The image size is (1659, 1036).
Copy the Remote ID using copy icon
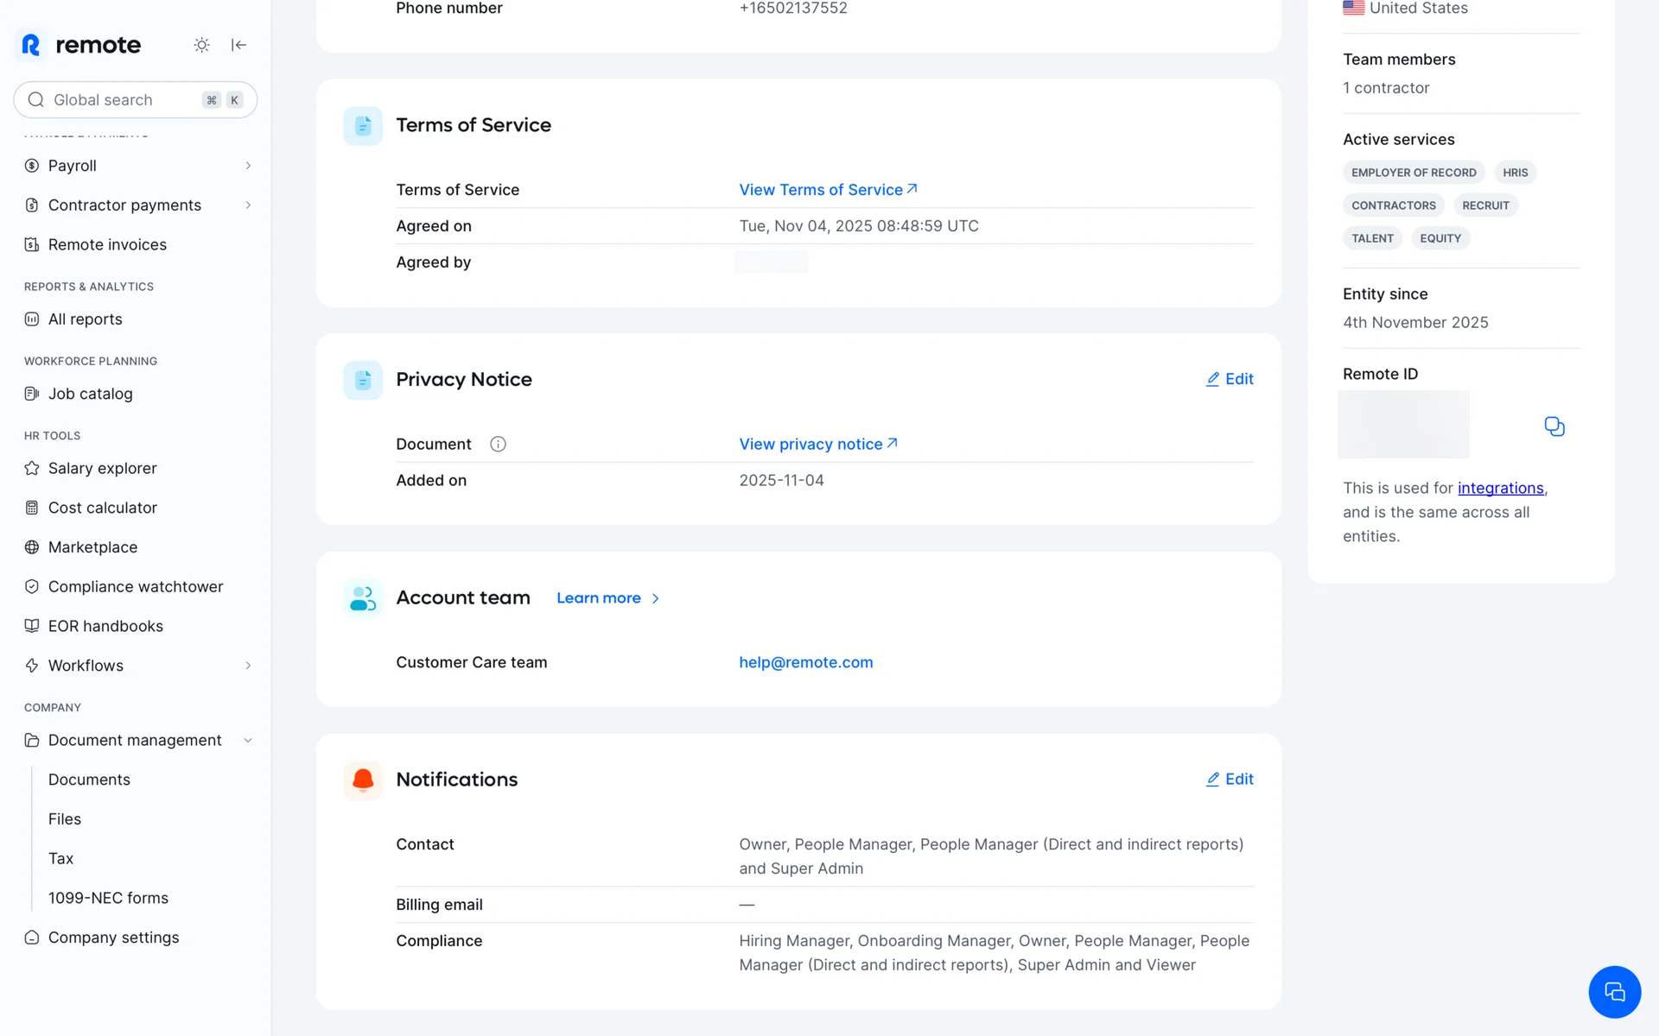coord(1554,426)
